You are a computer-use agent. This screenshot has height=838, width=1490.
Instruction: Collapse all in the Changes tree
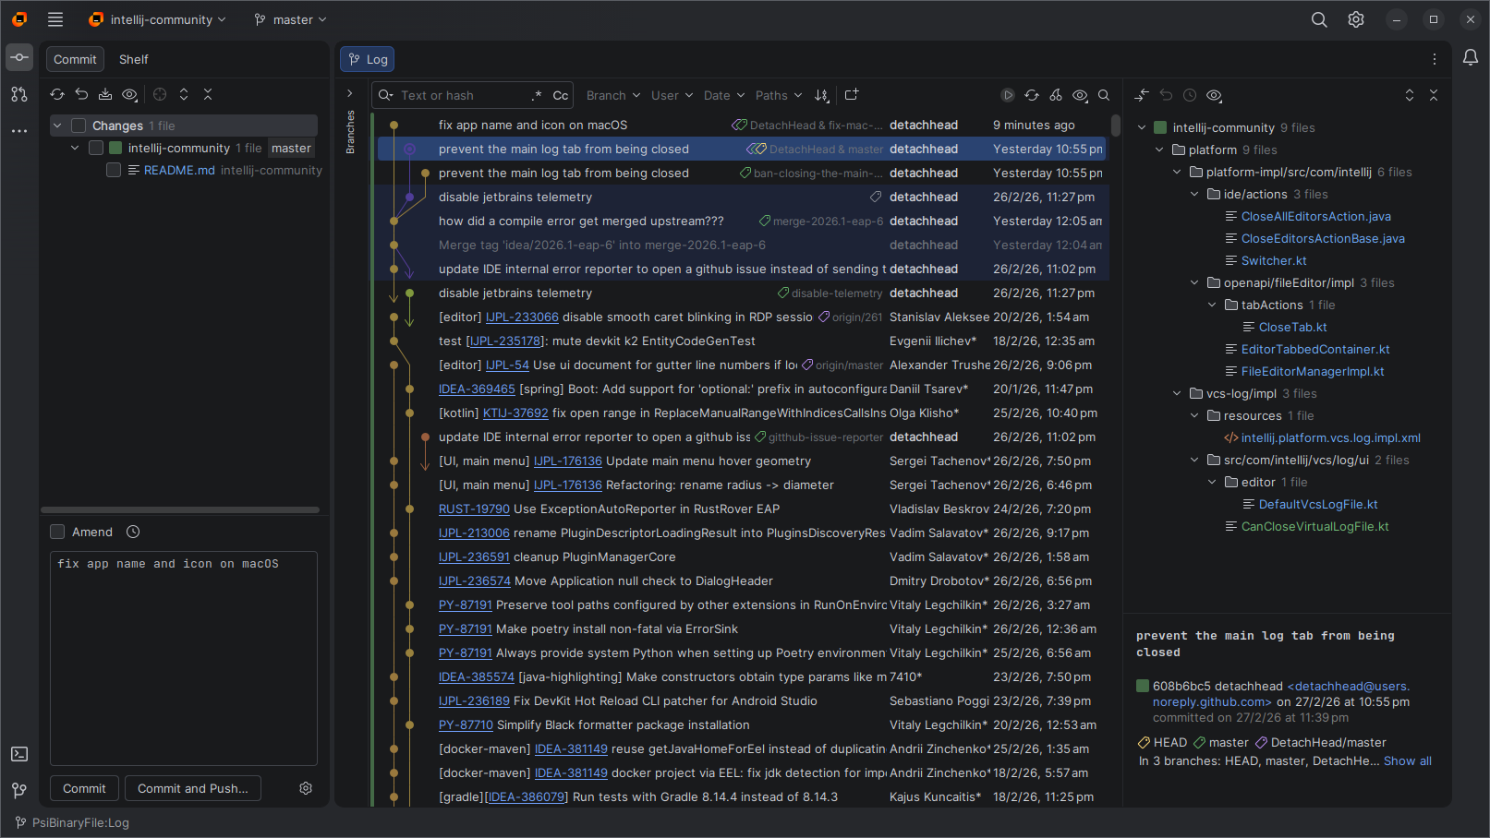click(x=208, y=94)
